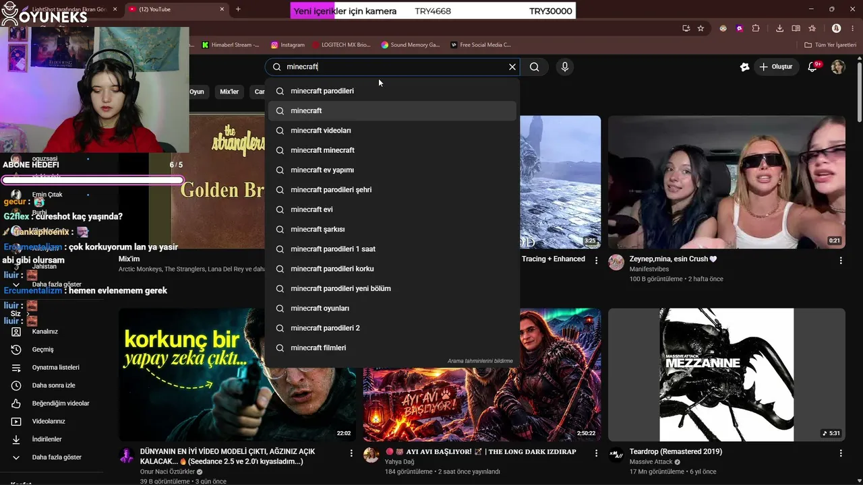Switch to the LightShot browser tab

tap(64, 9)
